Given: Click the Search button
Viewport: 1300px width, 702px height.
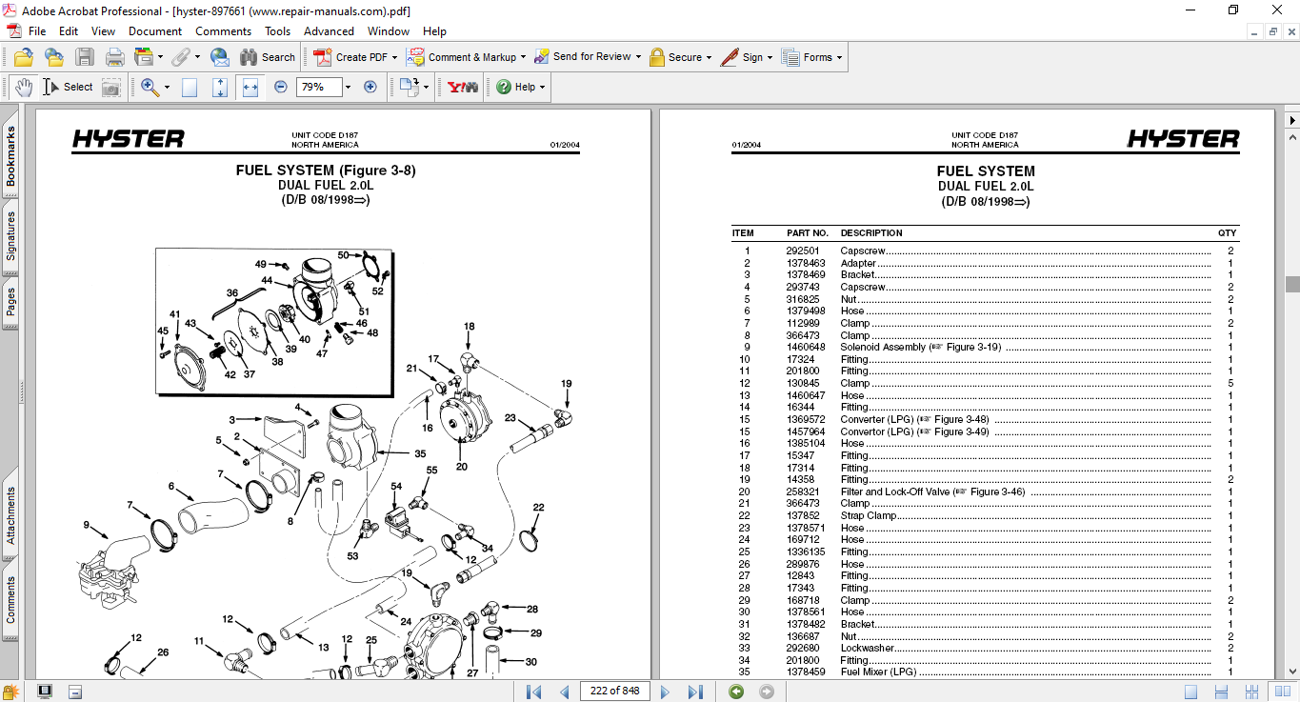Looking at the screenshot, I should pos(268,57).
